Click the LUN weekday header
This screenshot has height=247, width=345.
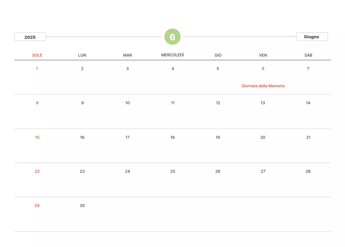[82, 55]
